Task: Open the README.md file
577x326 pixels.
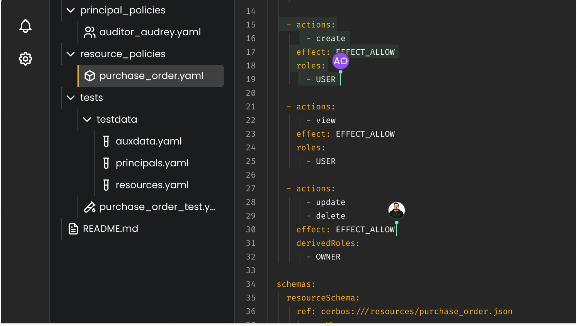Action: [x=110, y=228]
